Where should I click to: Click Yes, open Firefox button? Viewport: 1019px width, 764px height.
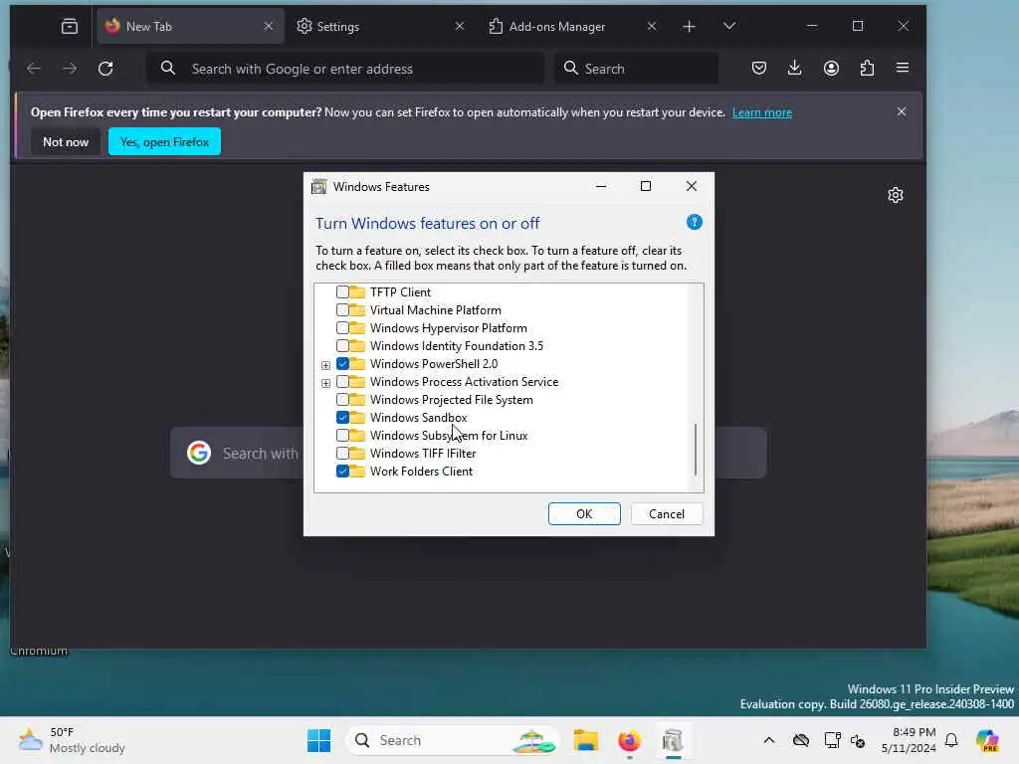[164, 141]
